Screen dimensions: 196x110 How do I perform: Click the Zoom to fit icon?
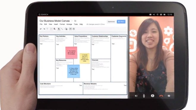[51, 29]
